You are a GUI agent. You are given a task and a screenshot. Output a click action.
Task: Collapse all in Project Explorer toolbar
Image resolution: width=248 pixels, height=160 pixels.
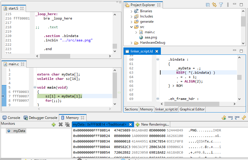click(x=208, y=5)
